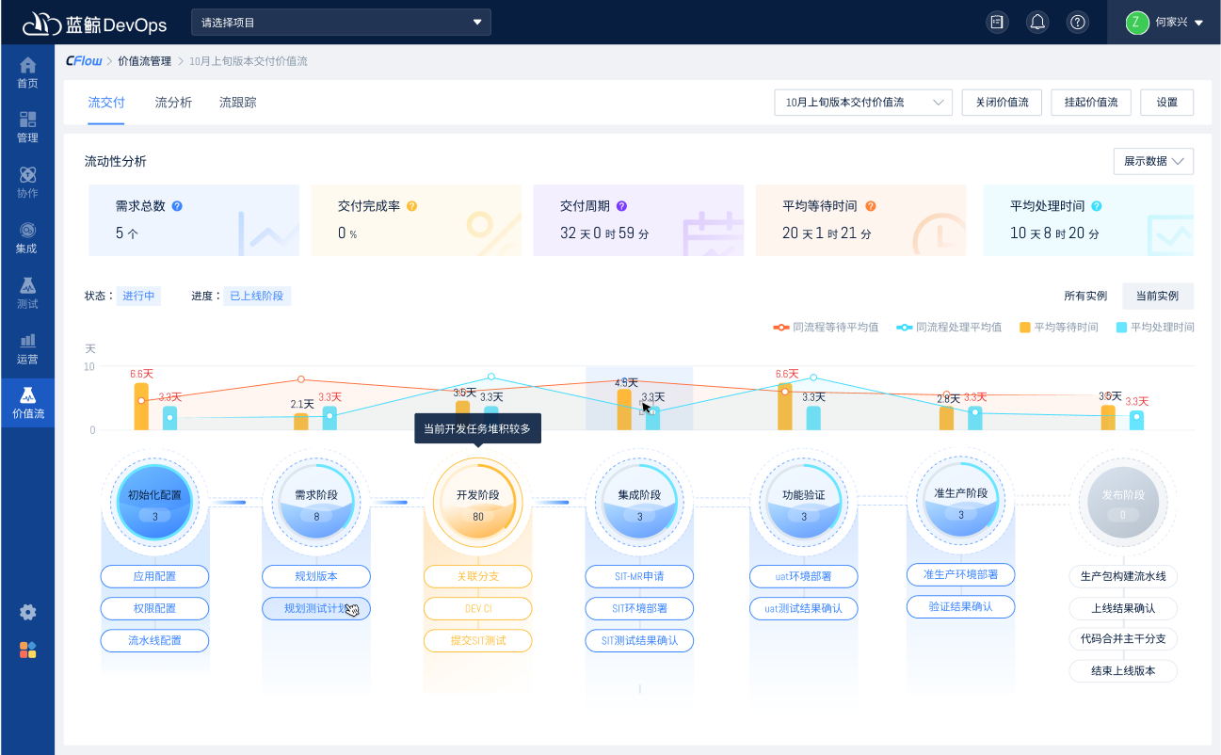Click the notification bell icon
The image size is (1221, 755).
(x=1037, y=22)
